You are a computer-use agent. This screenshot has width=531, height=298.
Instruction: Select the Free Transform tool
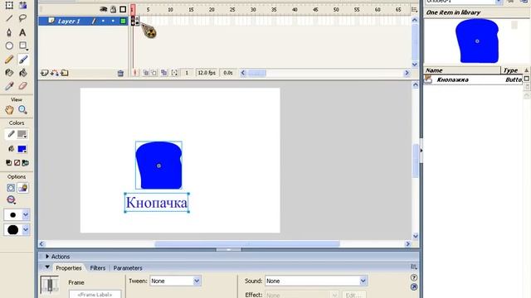coord(9,5)
